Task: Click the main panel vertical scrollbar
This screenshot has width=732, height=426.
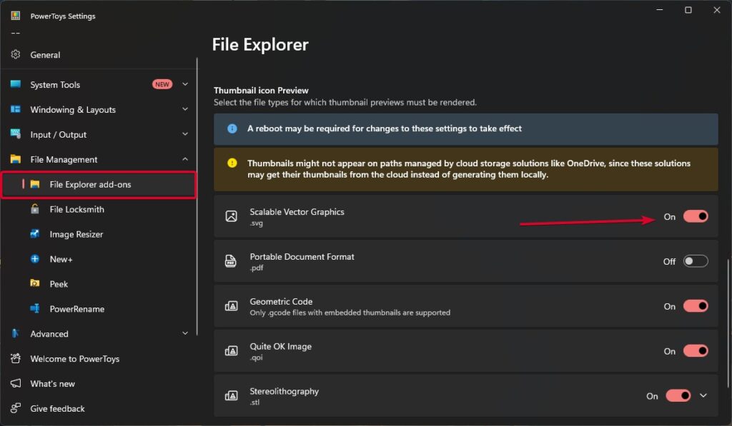Action: click(728, 323)
